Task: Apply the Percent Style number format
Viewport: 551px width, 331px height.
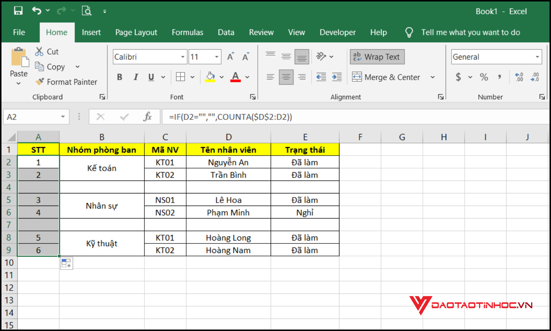Action: (484, 77)
